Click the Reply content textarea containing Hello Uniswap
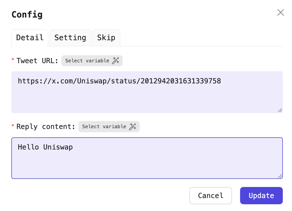The image size is (292, 211). 147,158
